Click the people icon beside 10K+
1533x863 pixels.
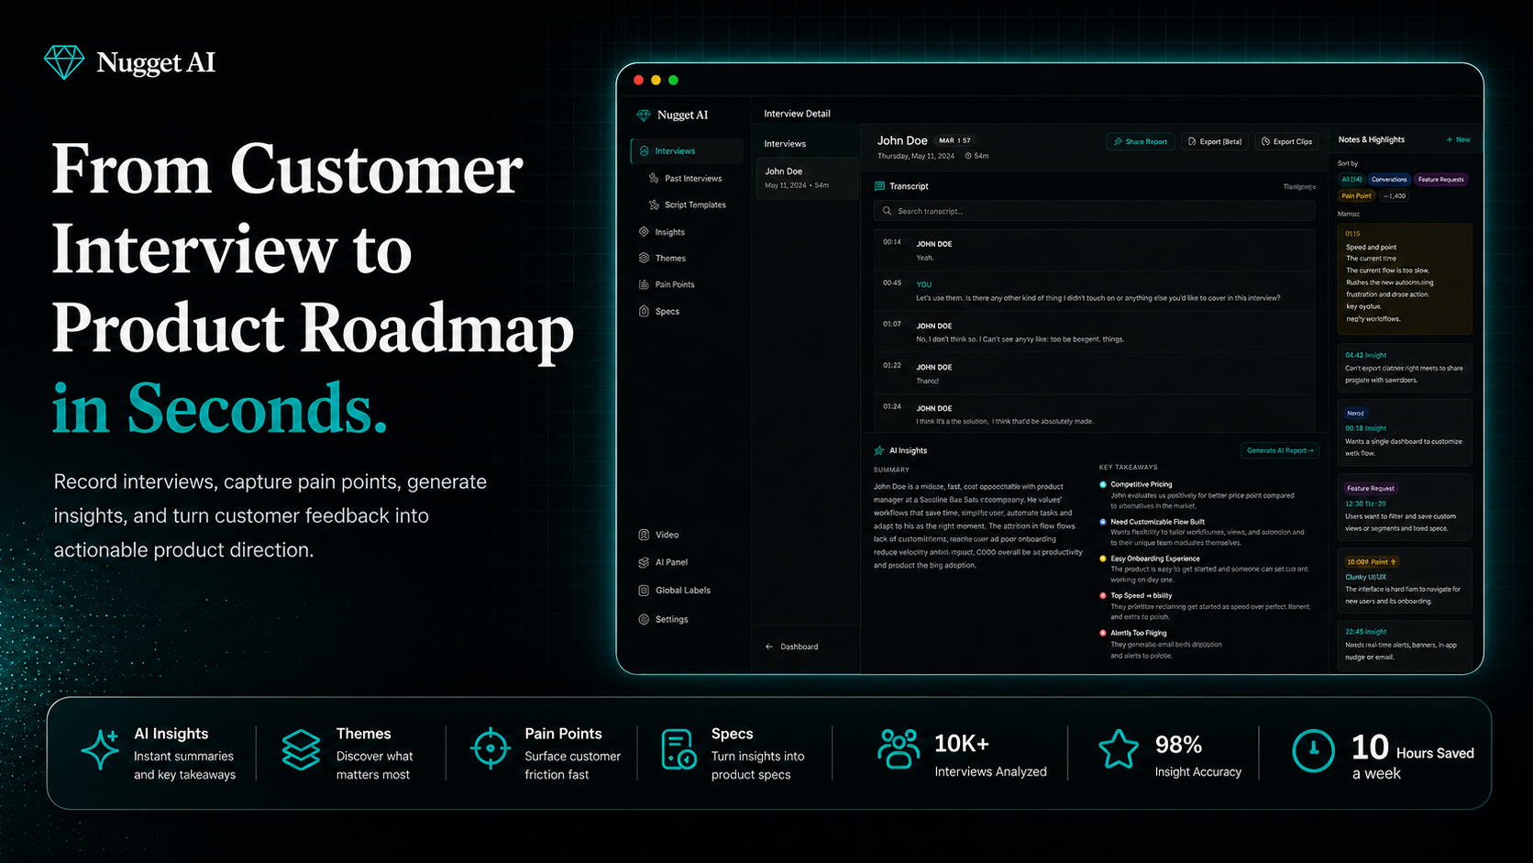tap(899, 749)
